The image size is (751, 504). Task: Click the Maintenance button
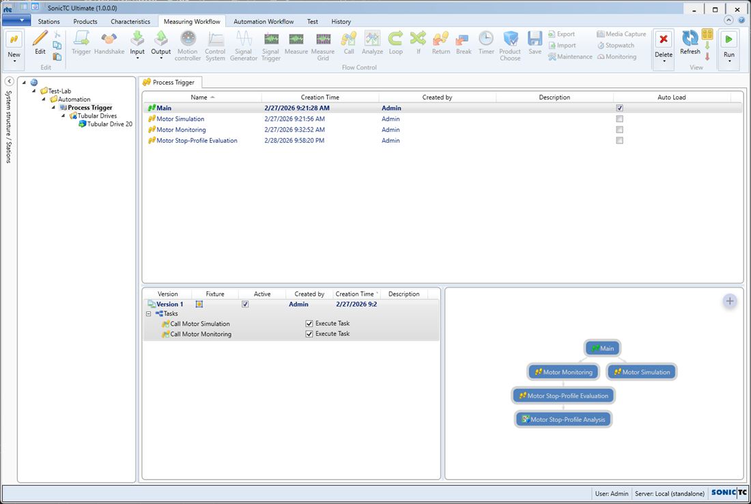click(570, 57)
